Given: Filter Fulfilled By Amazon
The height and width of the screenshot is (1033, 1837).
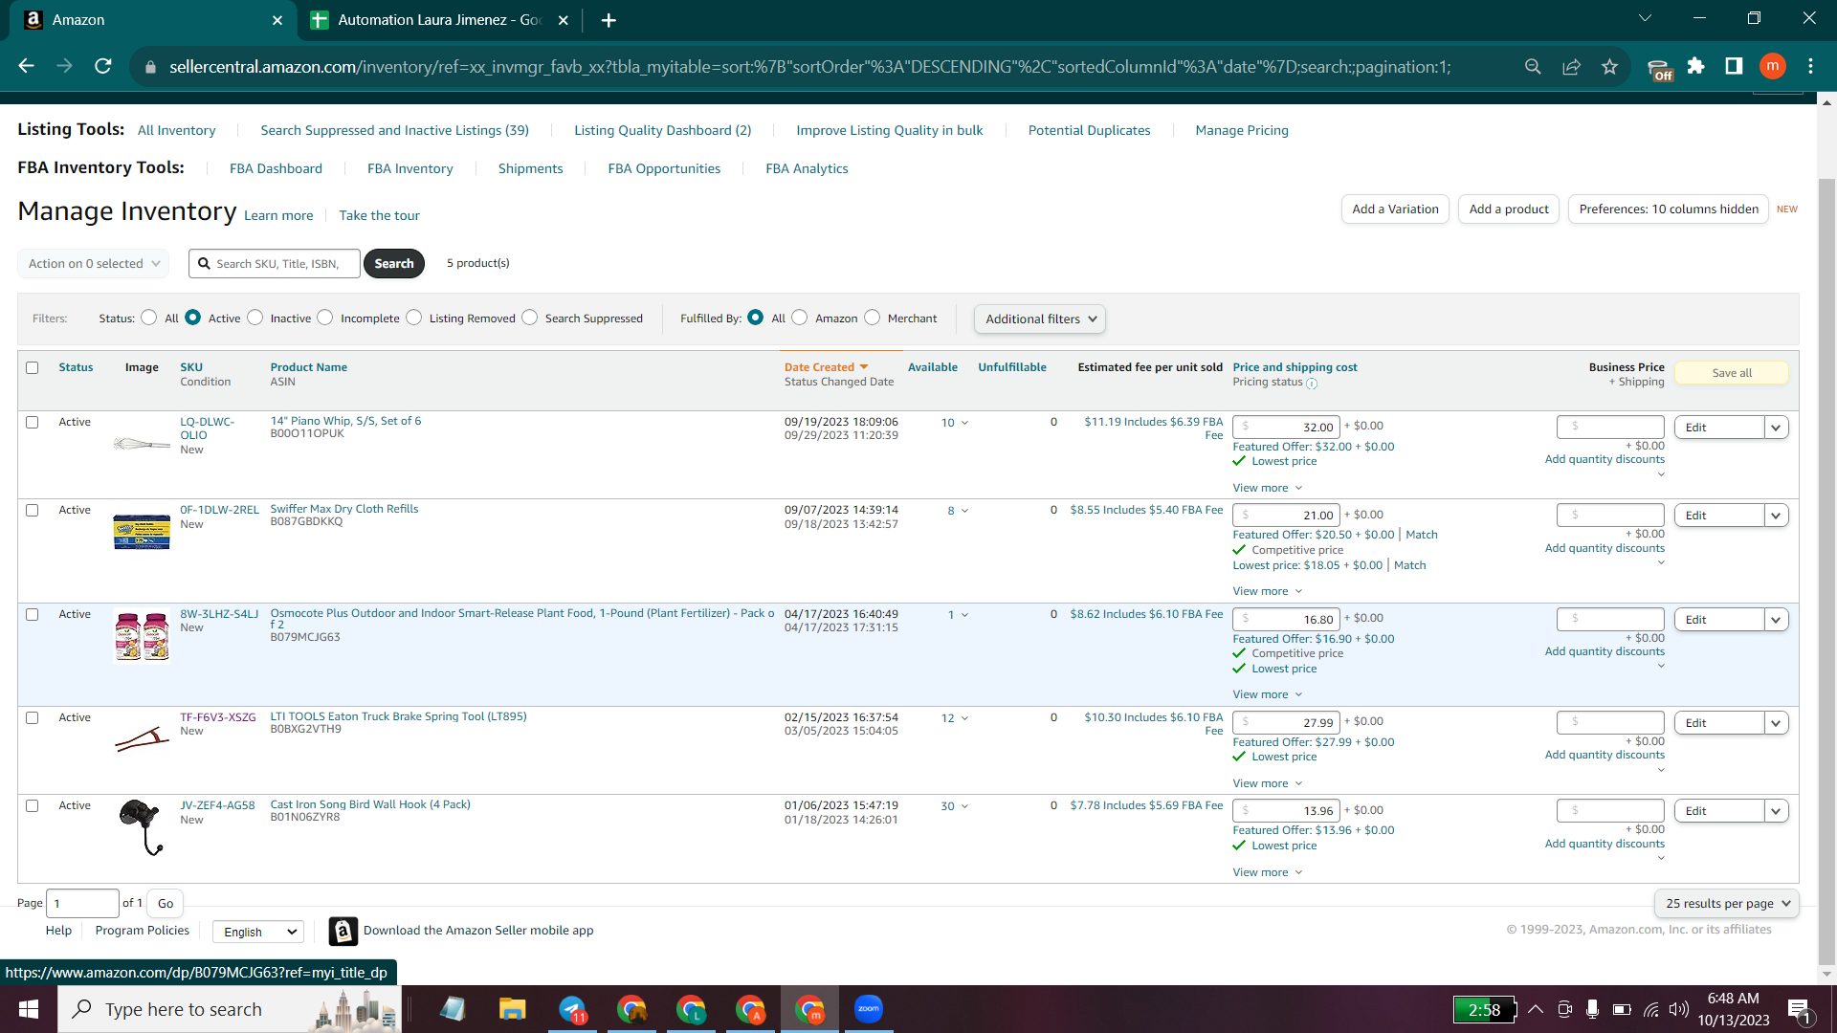Looking at the screenshot, I should [800, 318].
